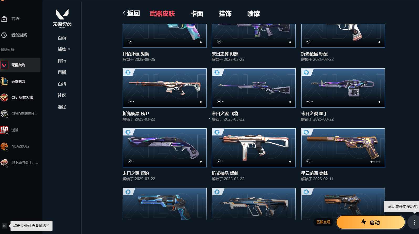The height and width of the screenshot is (234, 419).
Task: Open the 折光棱晶 蜂刺 skin thumbnail
Action: pyautogui.click(x=254, y=148)
